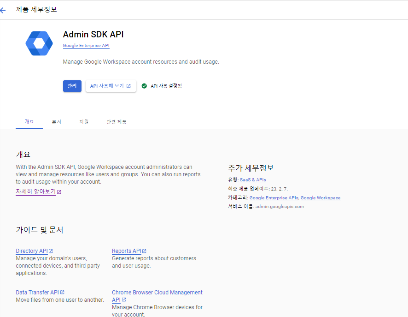Open the API 사용해 보기 button

[111, 86]
